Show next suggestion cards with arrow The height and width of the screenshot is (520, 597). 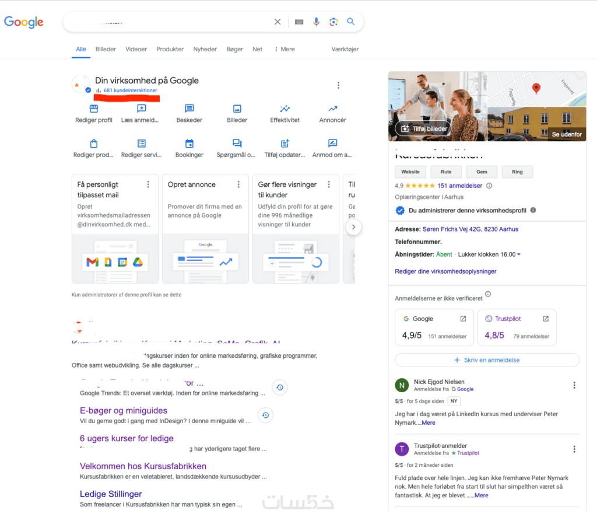click(353, 227)
